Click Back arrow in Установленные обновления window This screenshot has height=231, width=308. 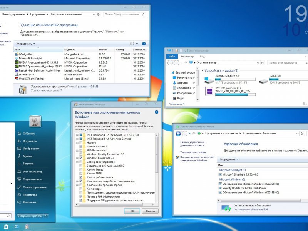(178, 134)
